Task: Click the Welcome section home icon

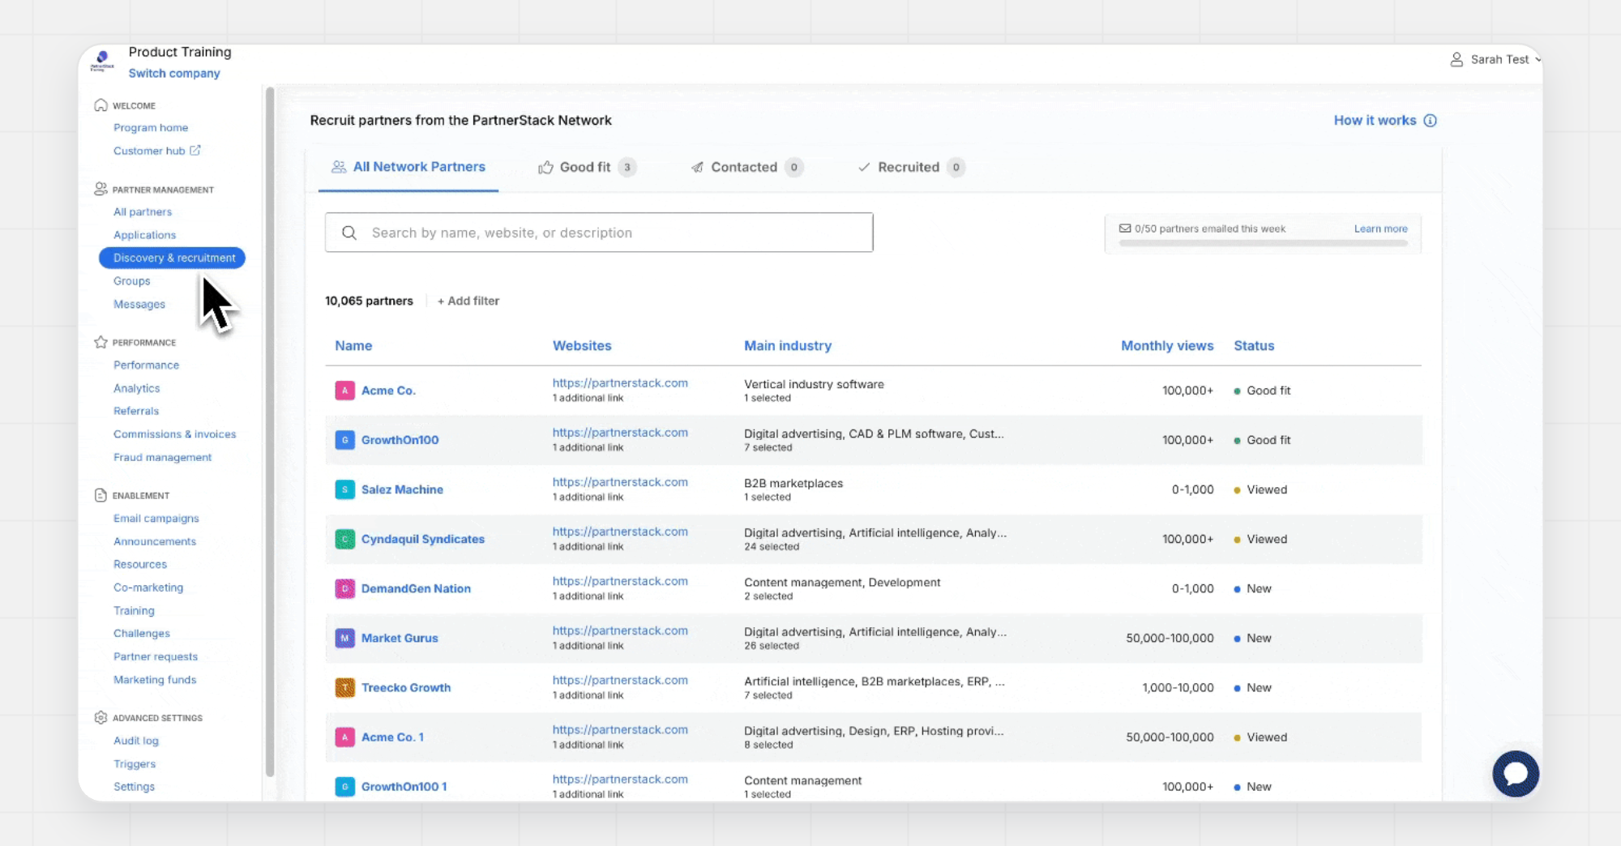Action: coord(101,105)
